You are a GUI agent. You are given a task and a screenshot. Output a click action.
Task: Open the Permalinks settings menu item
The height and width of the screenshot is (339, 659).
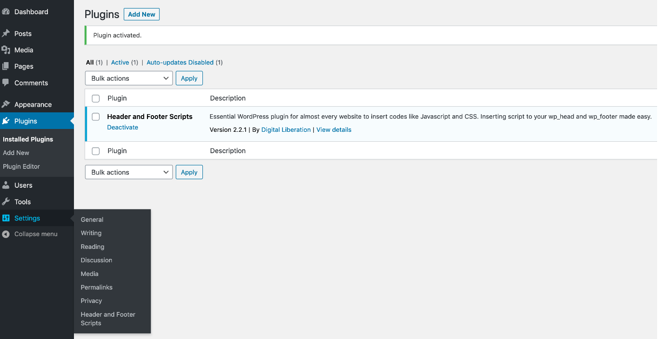96,287
